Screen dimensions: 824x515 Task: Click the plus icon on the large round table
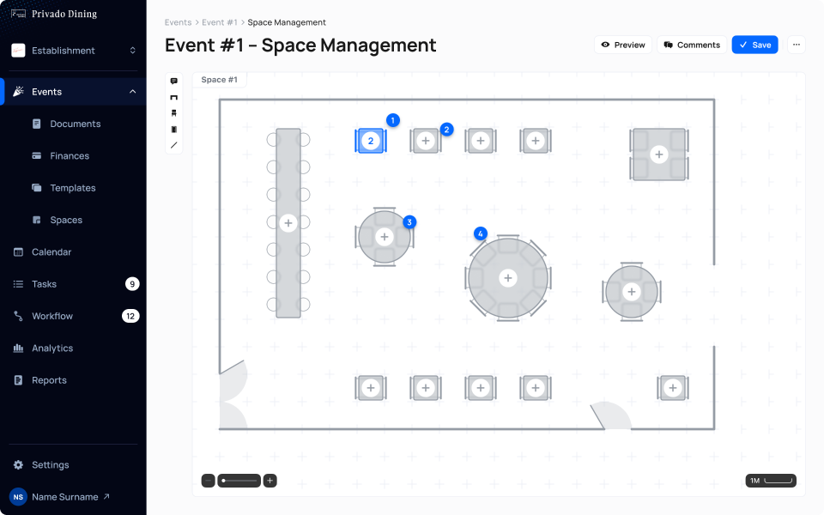click(508, 277)
